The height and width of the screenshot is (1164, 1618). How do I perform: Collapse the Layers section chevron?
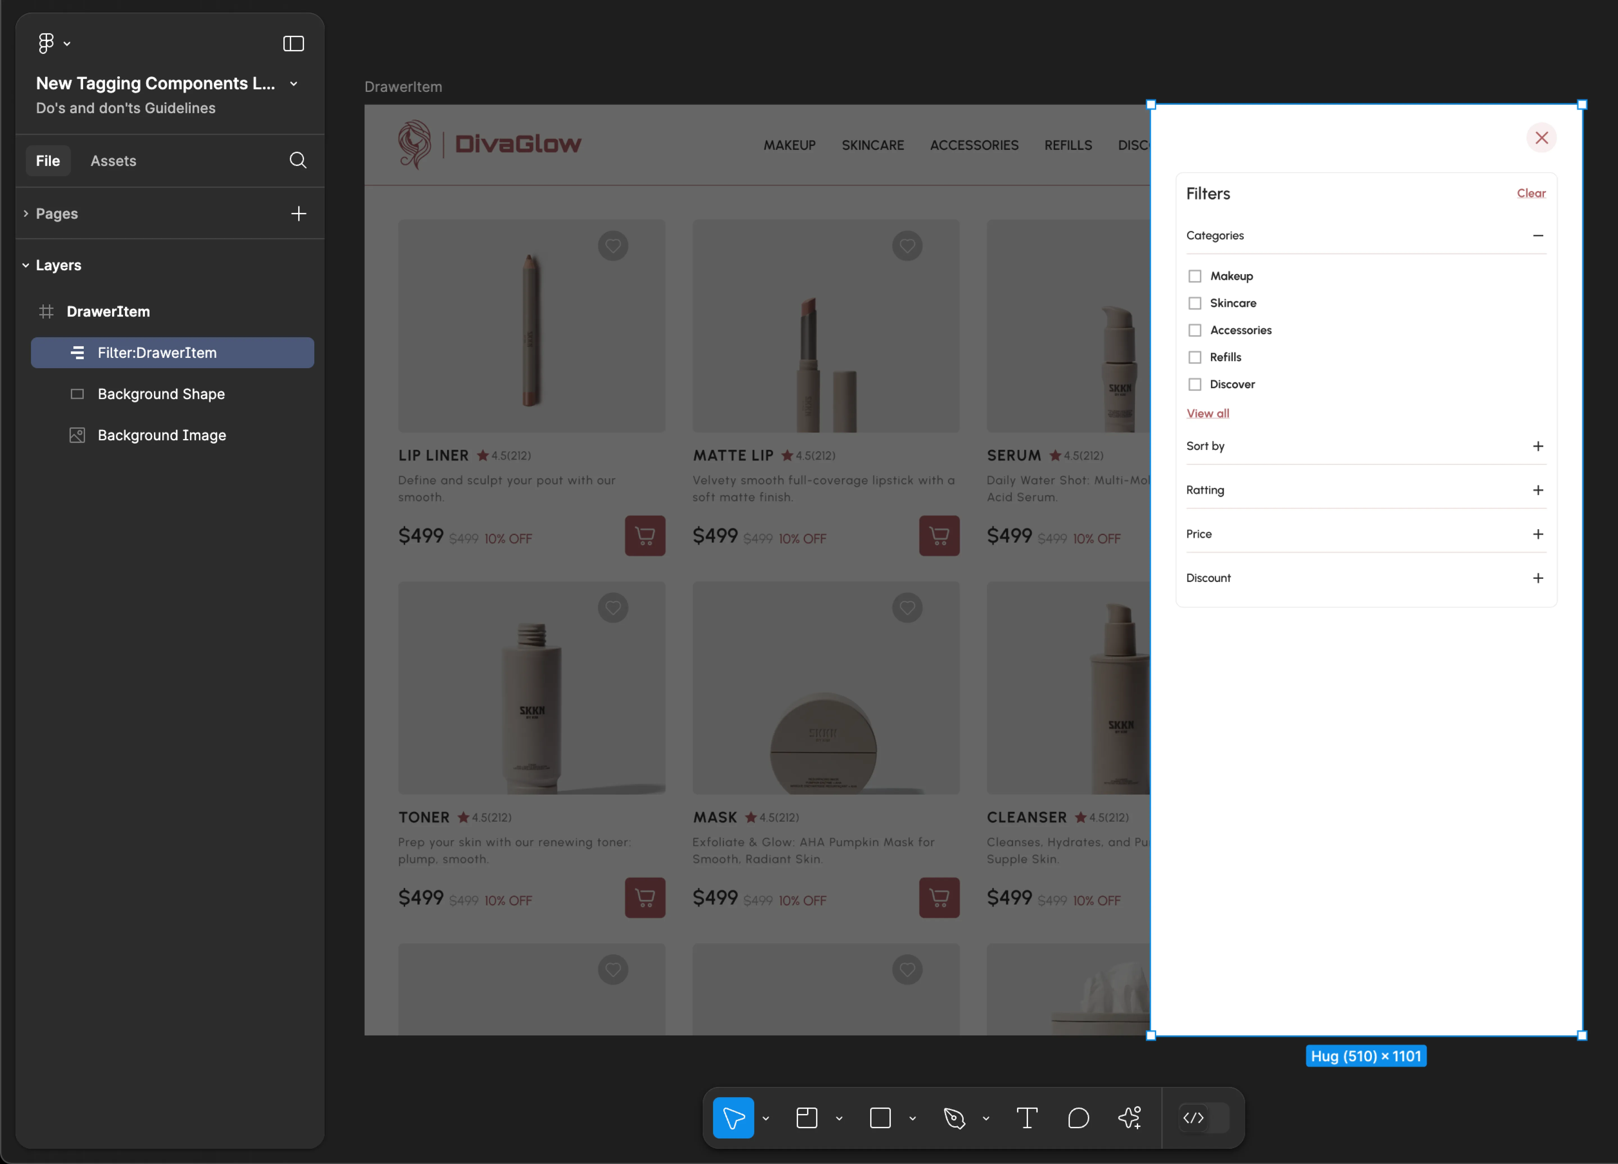coord(26,265)
